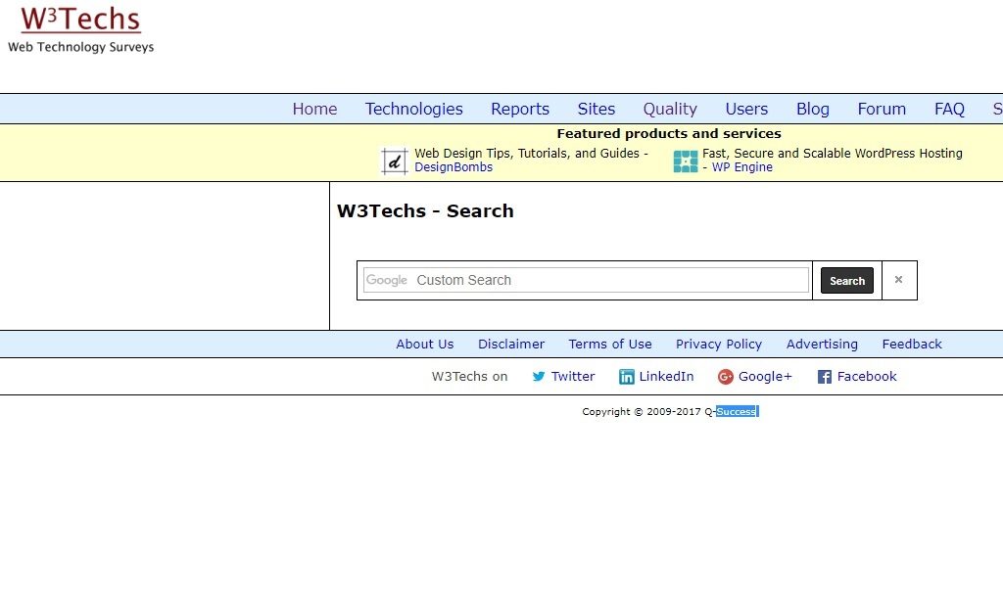Click the highlighted word Success
The height and width of the screenshot is (599, 1003).
[737, 412]
